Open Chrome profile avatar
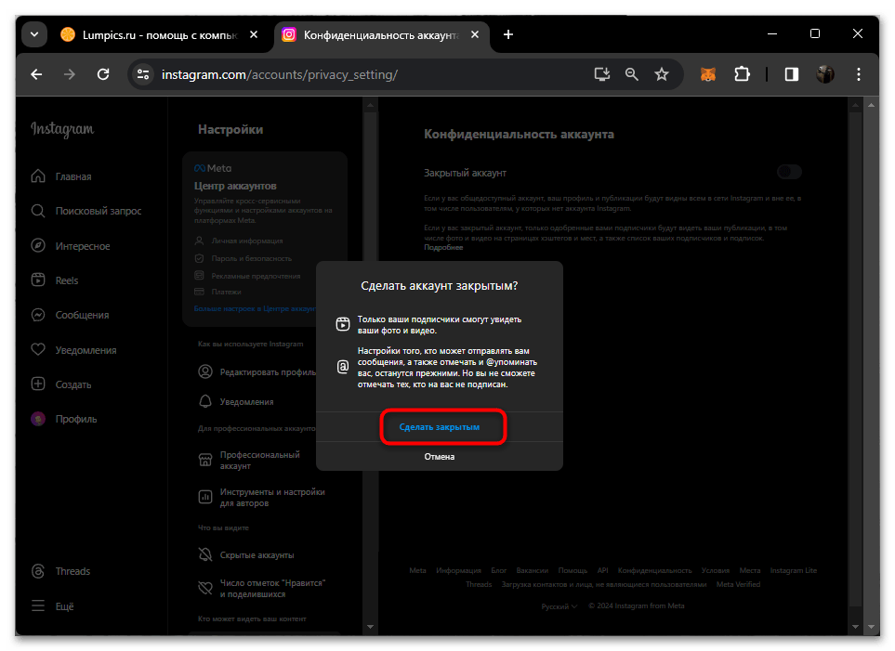This screenshot has height=651, width=895. [824, 74]
